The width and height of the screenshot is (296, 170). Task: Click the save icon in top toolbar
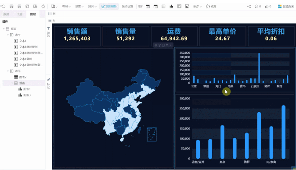click(11, 7)
